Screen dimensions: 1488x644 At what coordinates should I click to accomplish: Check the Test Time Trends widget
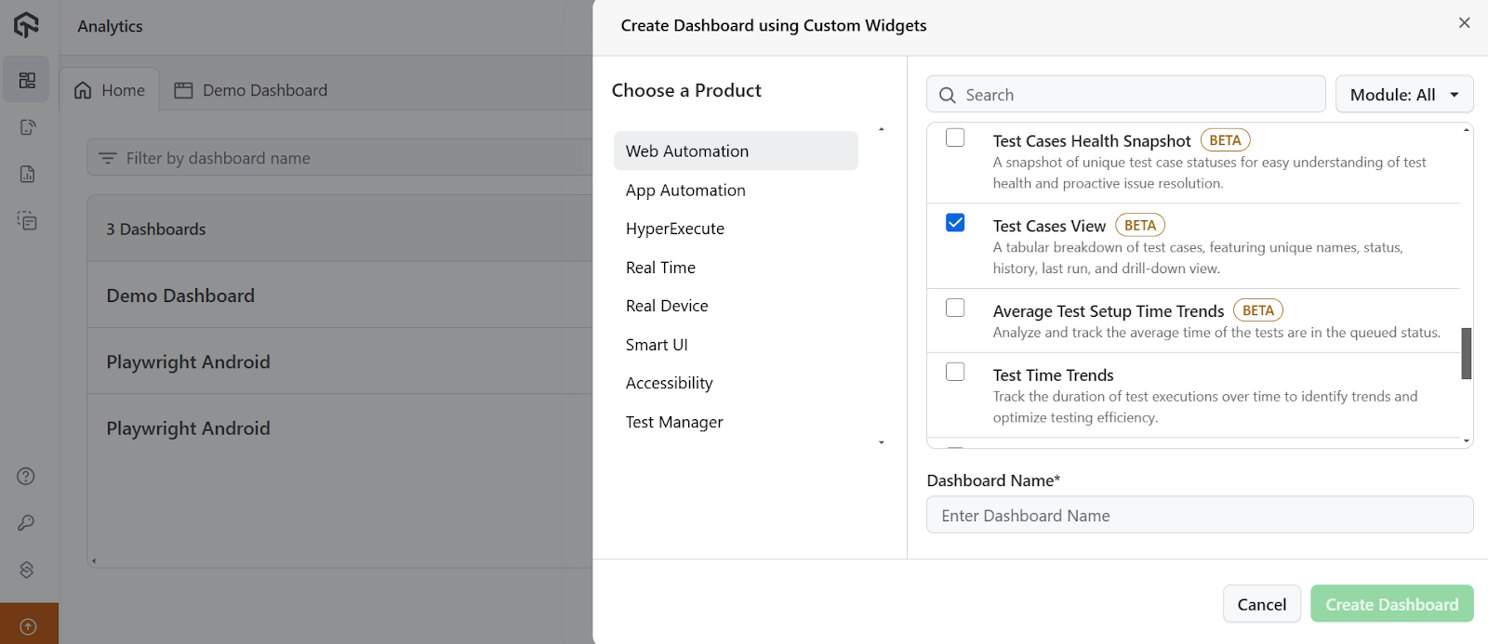click(x=955, y=372)
